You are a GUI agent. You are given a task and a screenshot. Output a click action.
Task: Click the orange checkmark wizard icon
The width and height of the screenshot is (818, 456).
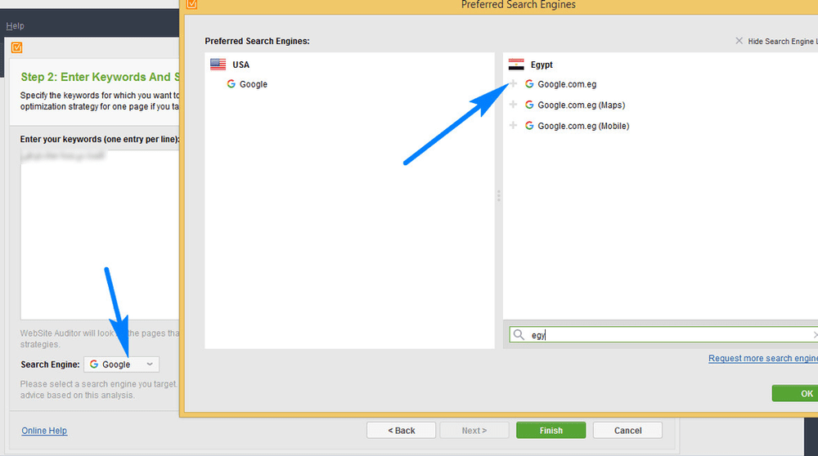coord(16,48)
